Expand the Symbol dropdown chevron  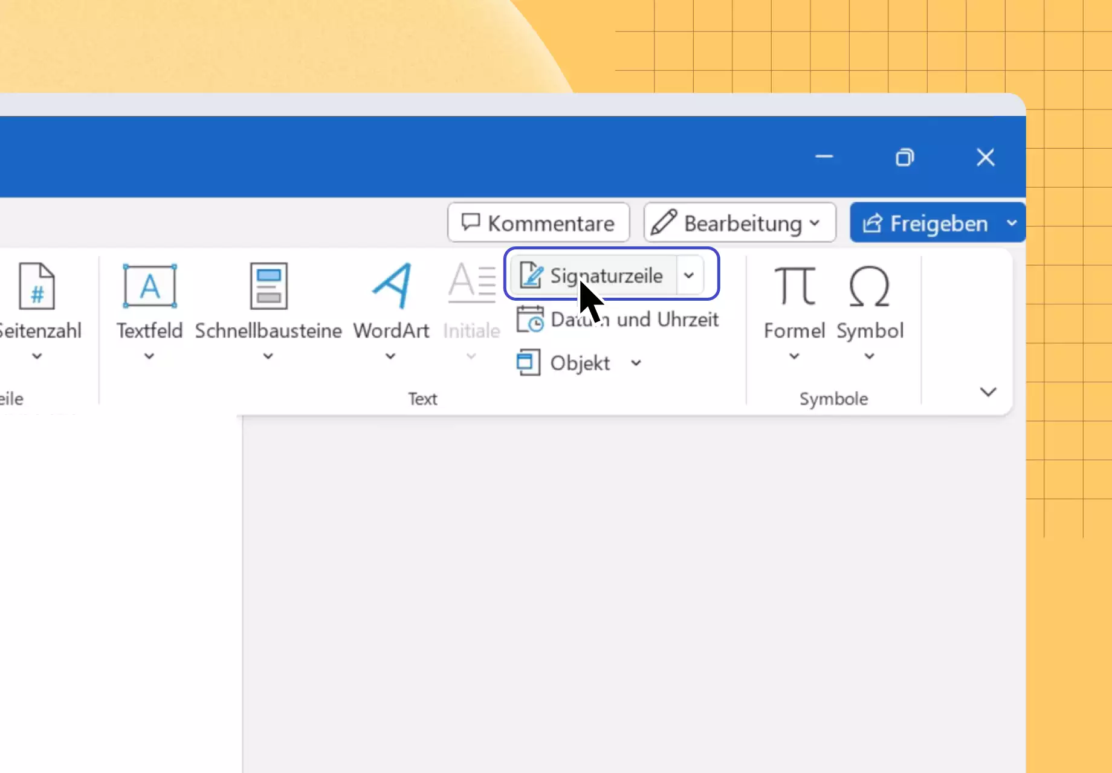[x=869, y=356]
